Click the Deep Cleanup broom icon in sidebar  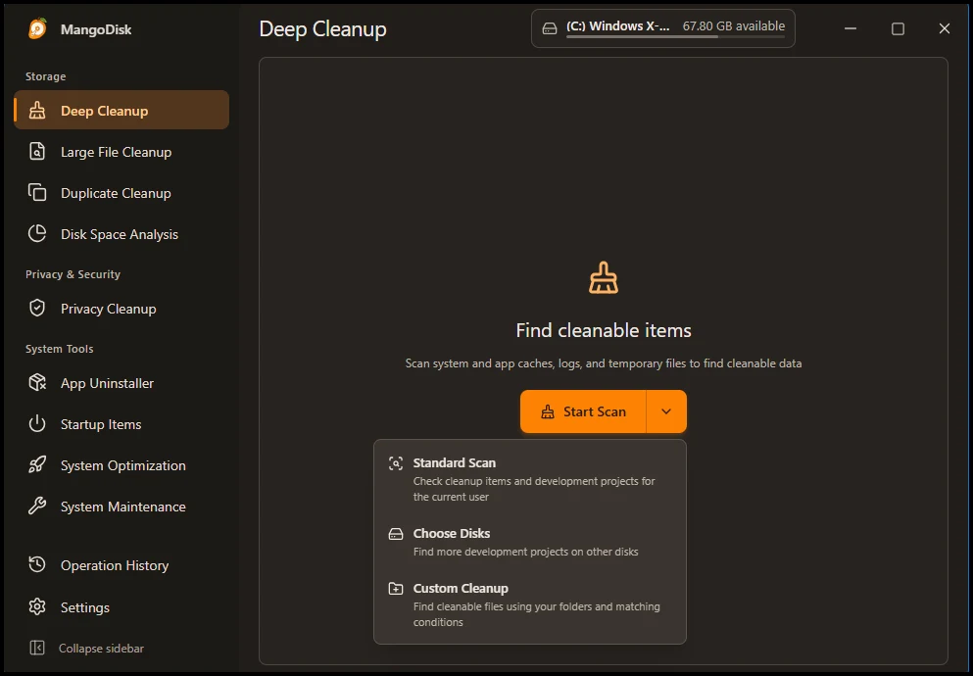point(37,111)
